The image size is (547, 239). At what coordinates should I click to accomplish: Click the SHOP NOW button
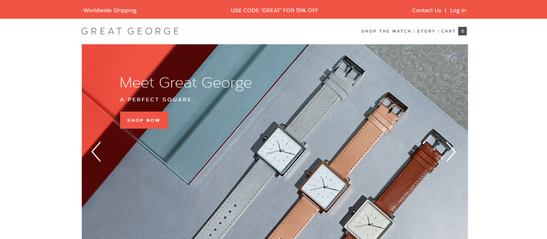[144, 120]
